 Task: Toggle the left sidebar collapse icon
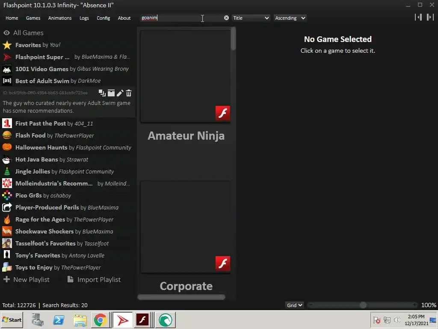click(x=418, y=17)
